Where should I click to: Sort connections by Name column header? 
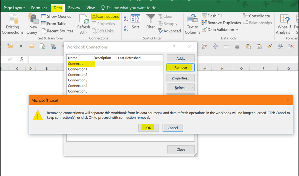click(79, 58)
